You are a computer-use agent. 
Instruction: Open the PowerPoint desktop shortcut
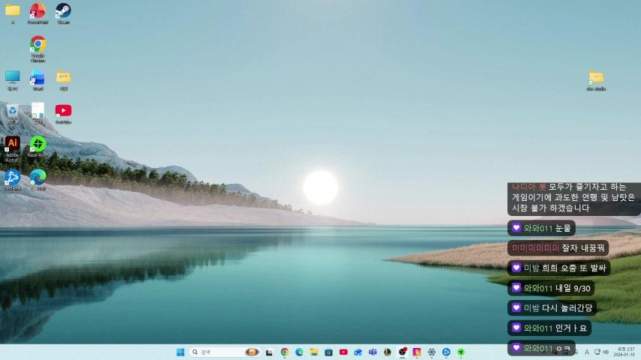click(38, 11)
